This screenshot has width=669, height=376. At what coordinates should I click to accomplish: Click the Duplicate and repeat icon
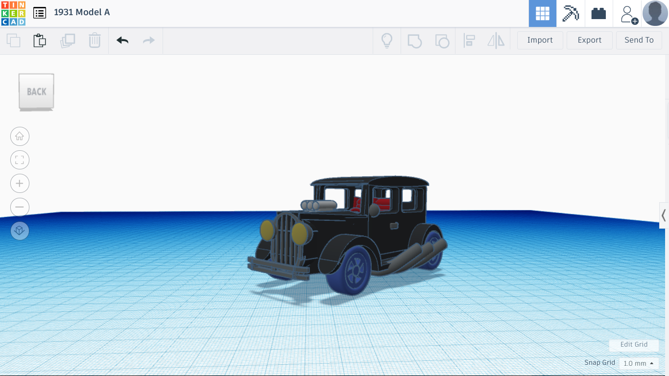68,40
